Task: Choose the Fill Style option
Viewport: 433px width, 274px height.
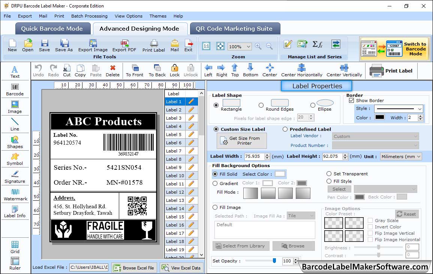Action: 329,181
